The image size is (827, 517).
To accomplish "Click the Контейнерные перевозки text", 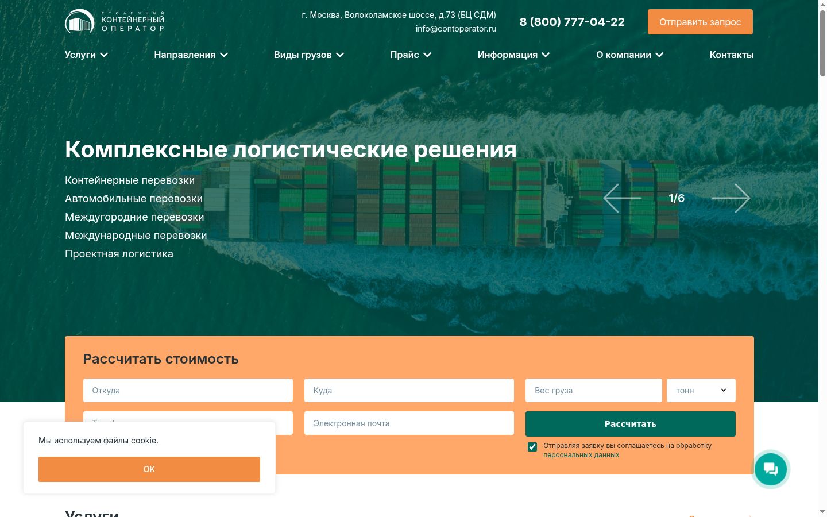I will point(130,180).
